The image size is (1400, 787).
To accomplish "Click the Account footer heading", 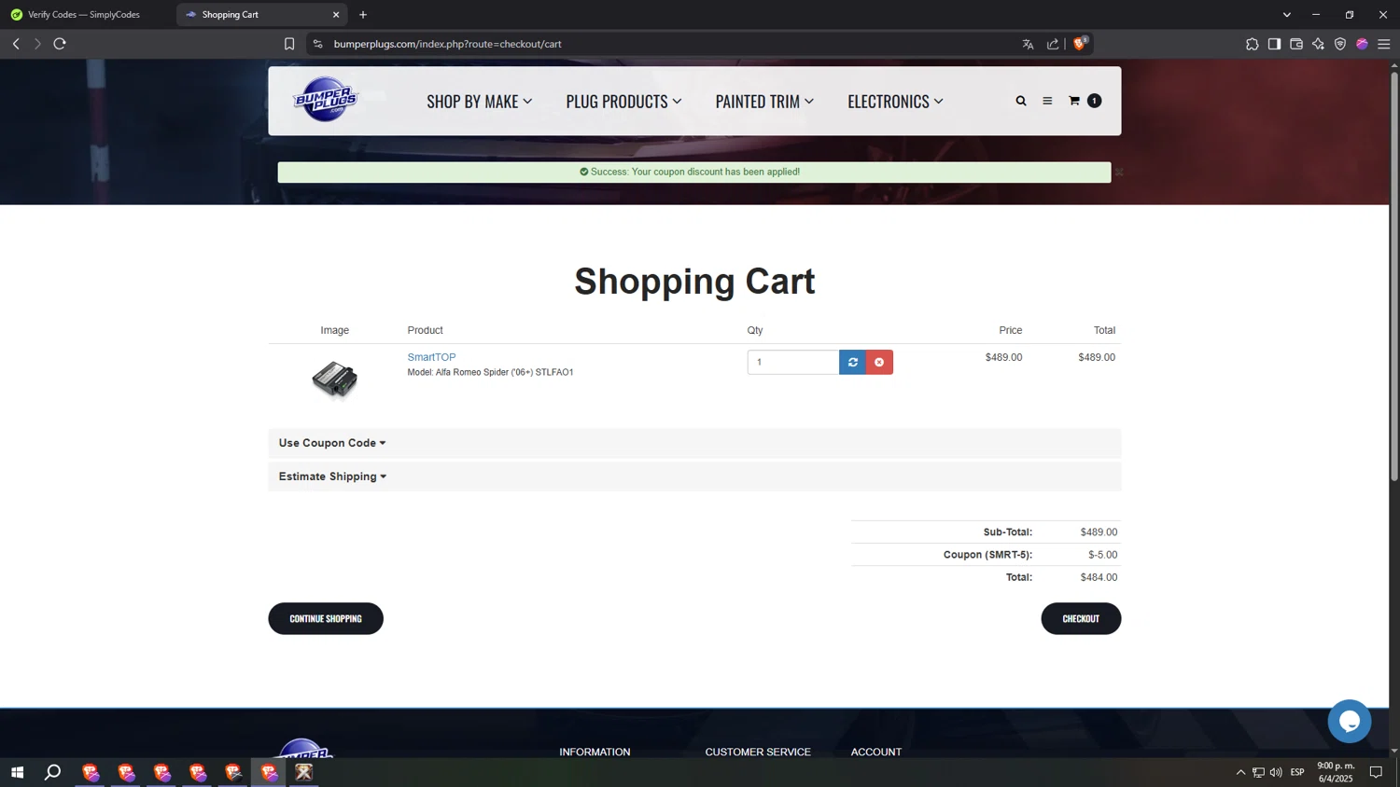I will (876, 752).
